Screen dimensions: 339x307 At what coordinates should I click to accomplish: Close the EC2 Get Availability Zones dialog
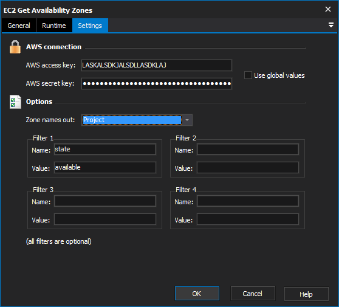(x=327, y=9)
